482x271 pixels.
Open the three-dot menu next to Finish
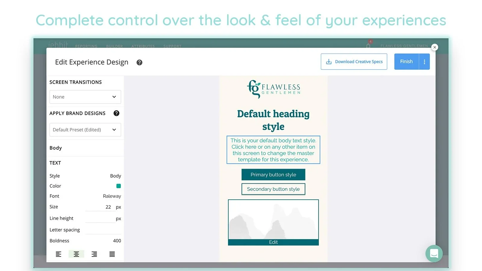click(424, 62)
